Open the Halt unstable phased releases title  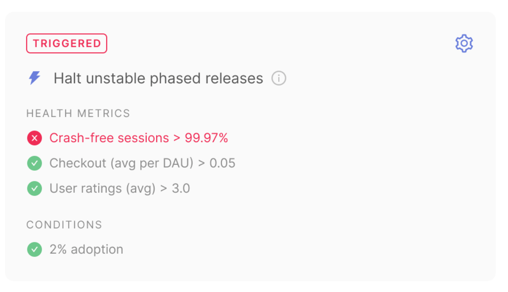pos(158,79)
